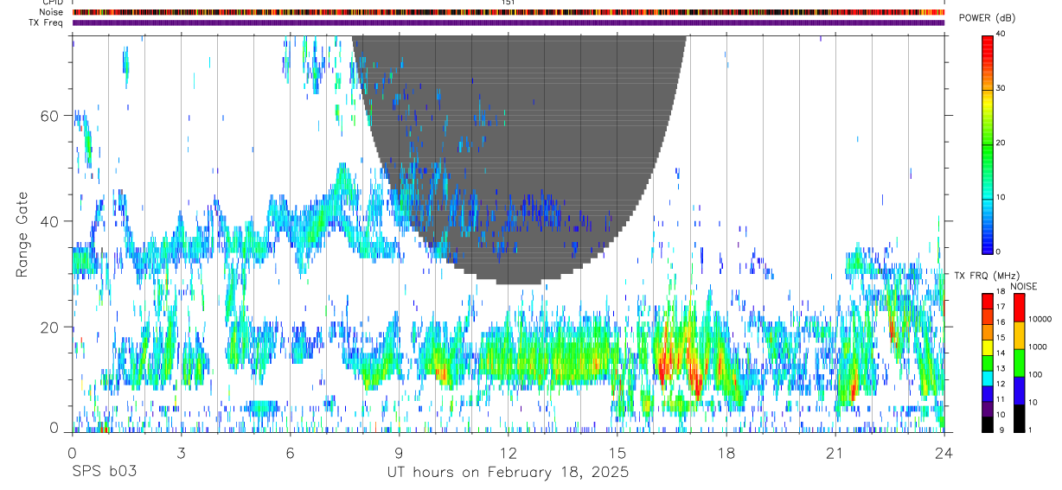Screen dimensions: 1062x490
Task: Click the Noise color strip above the plot
Action: click(509, 12)
